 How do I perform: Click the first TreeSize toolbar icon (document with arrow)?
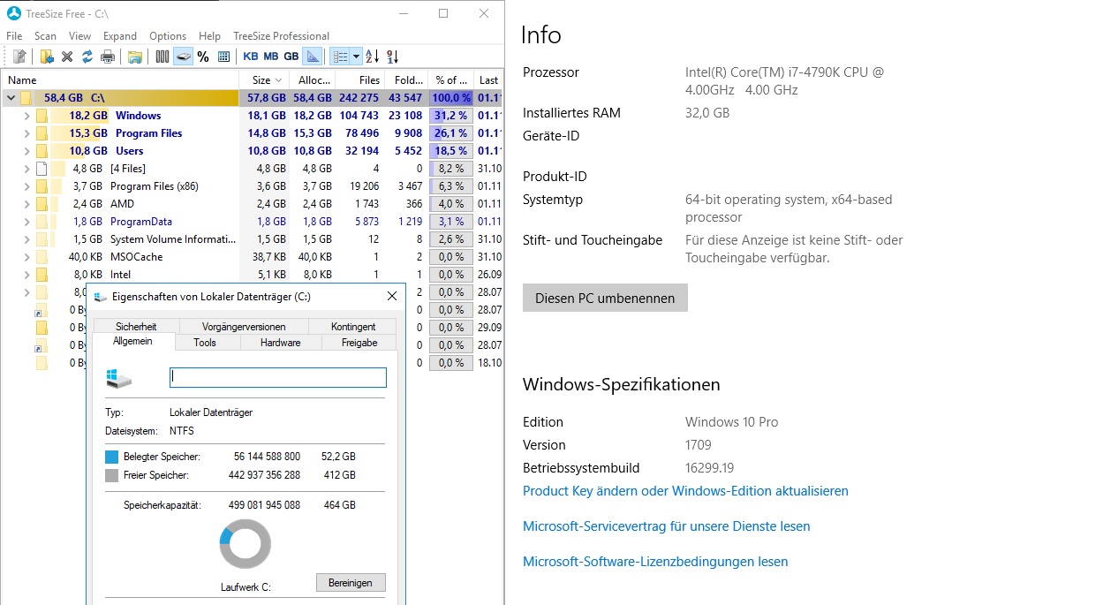click(19, 57)
